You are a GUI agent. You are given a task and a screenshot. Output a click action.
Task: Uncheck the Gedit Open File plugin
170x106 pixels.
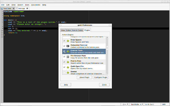coord(64,67)
